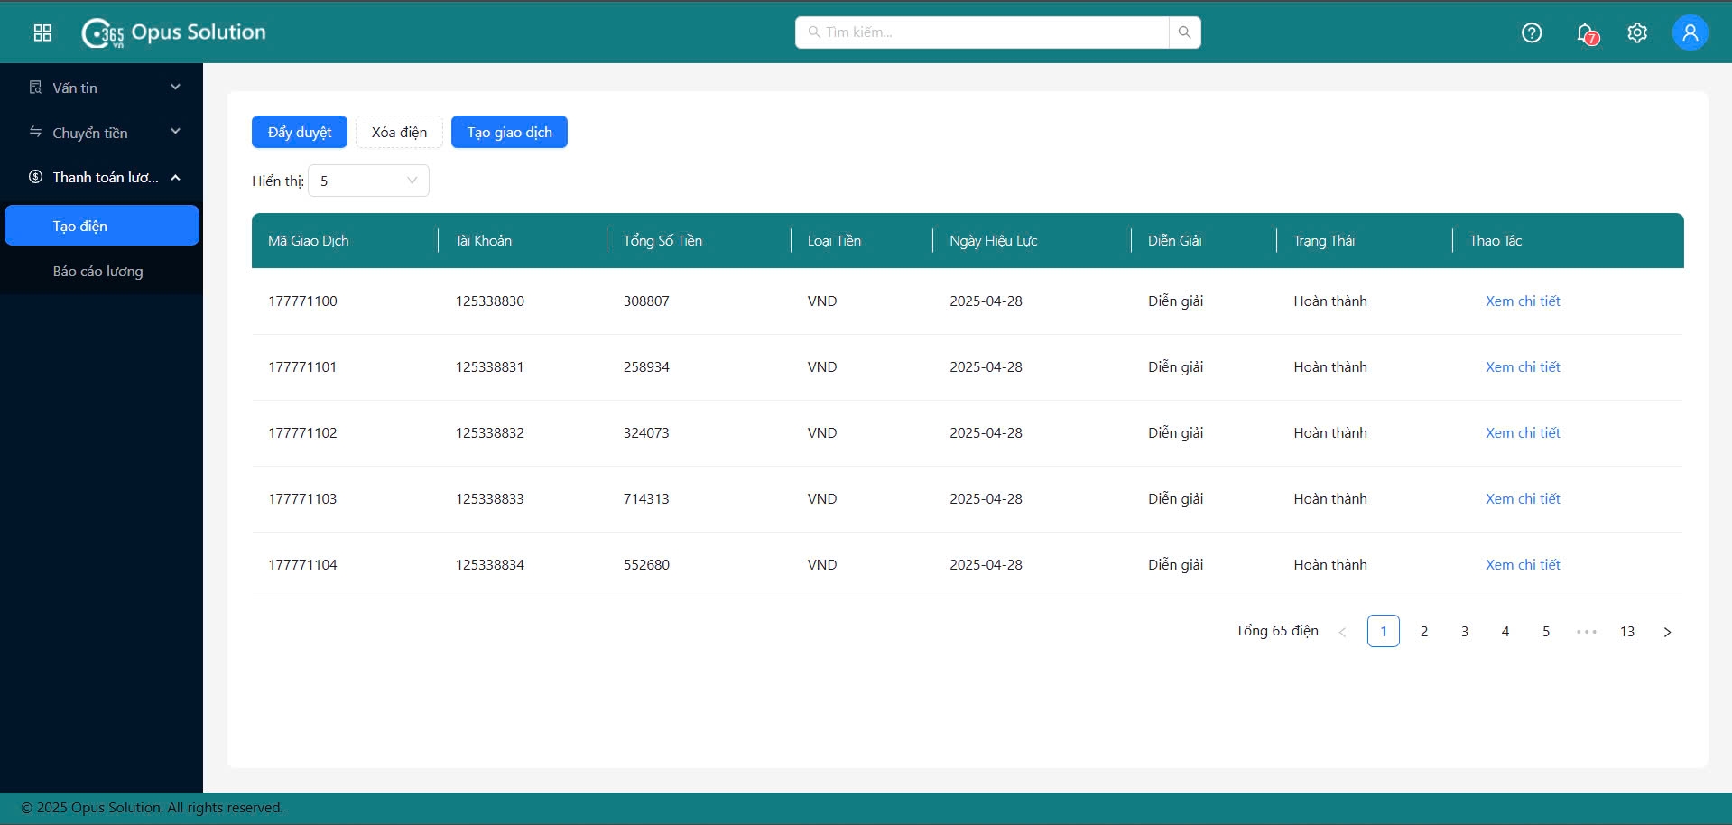Open notifications bell with badge
This screenshot has width=1732, height=825.
1586,33
